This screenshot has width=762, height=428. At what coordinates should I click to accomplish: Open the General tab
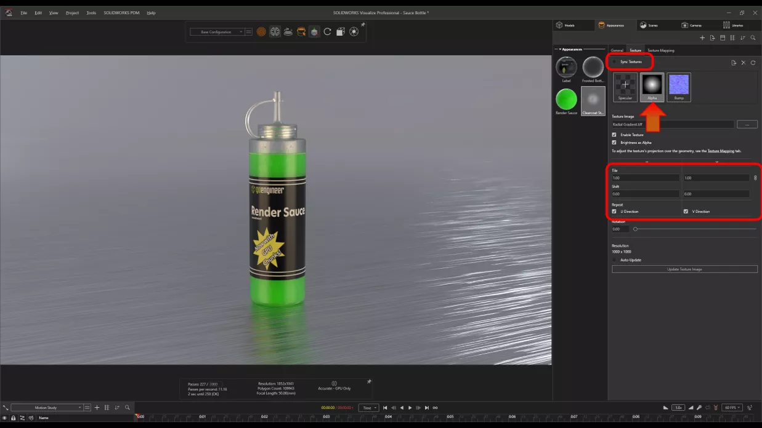tap(617, 50)
